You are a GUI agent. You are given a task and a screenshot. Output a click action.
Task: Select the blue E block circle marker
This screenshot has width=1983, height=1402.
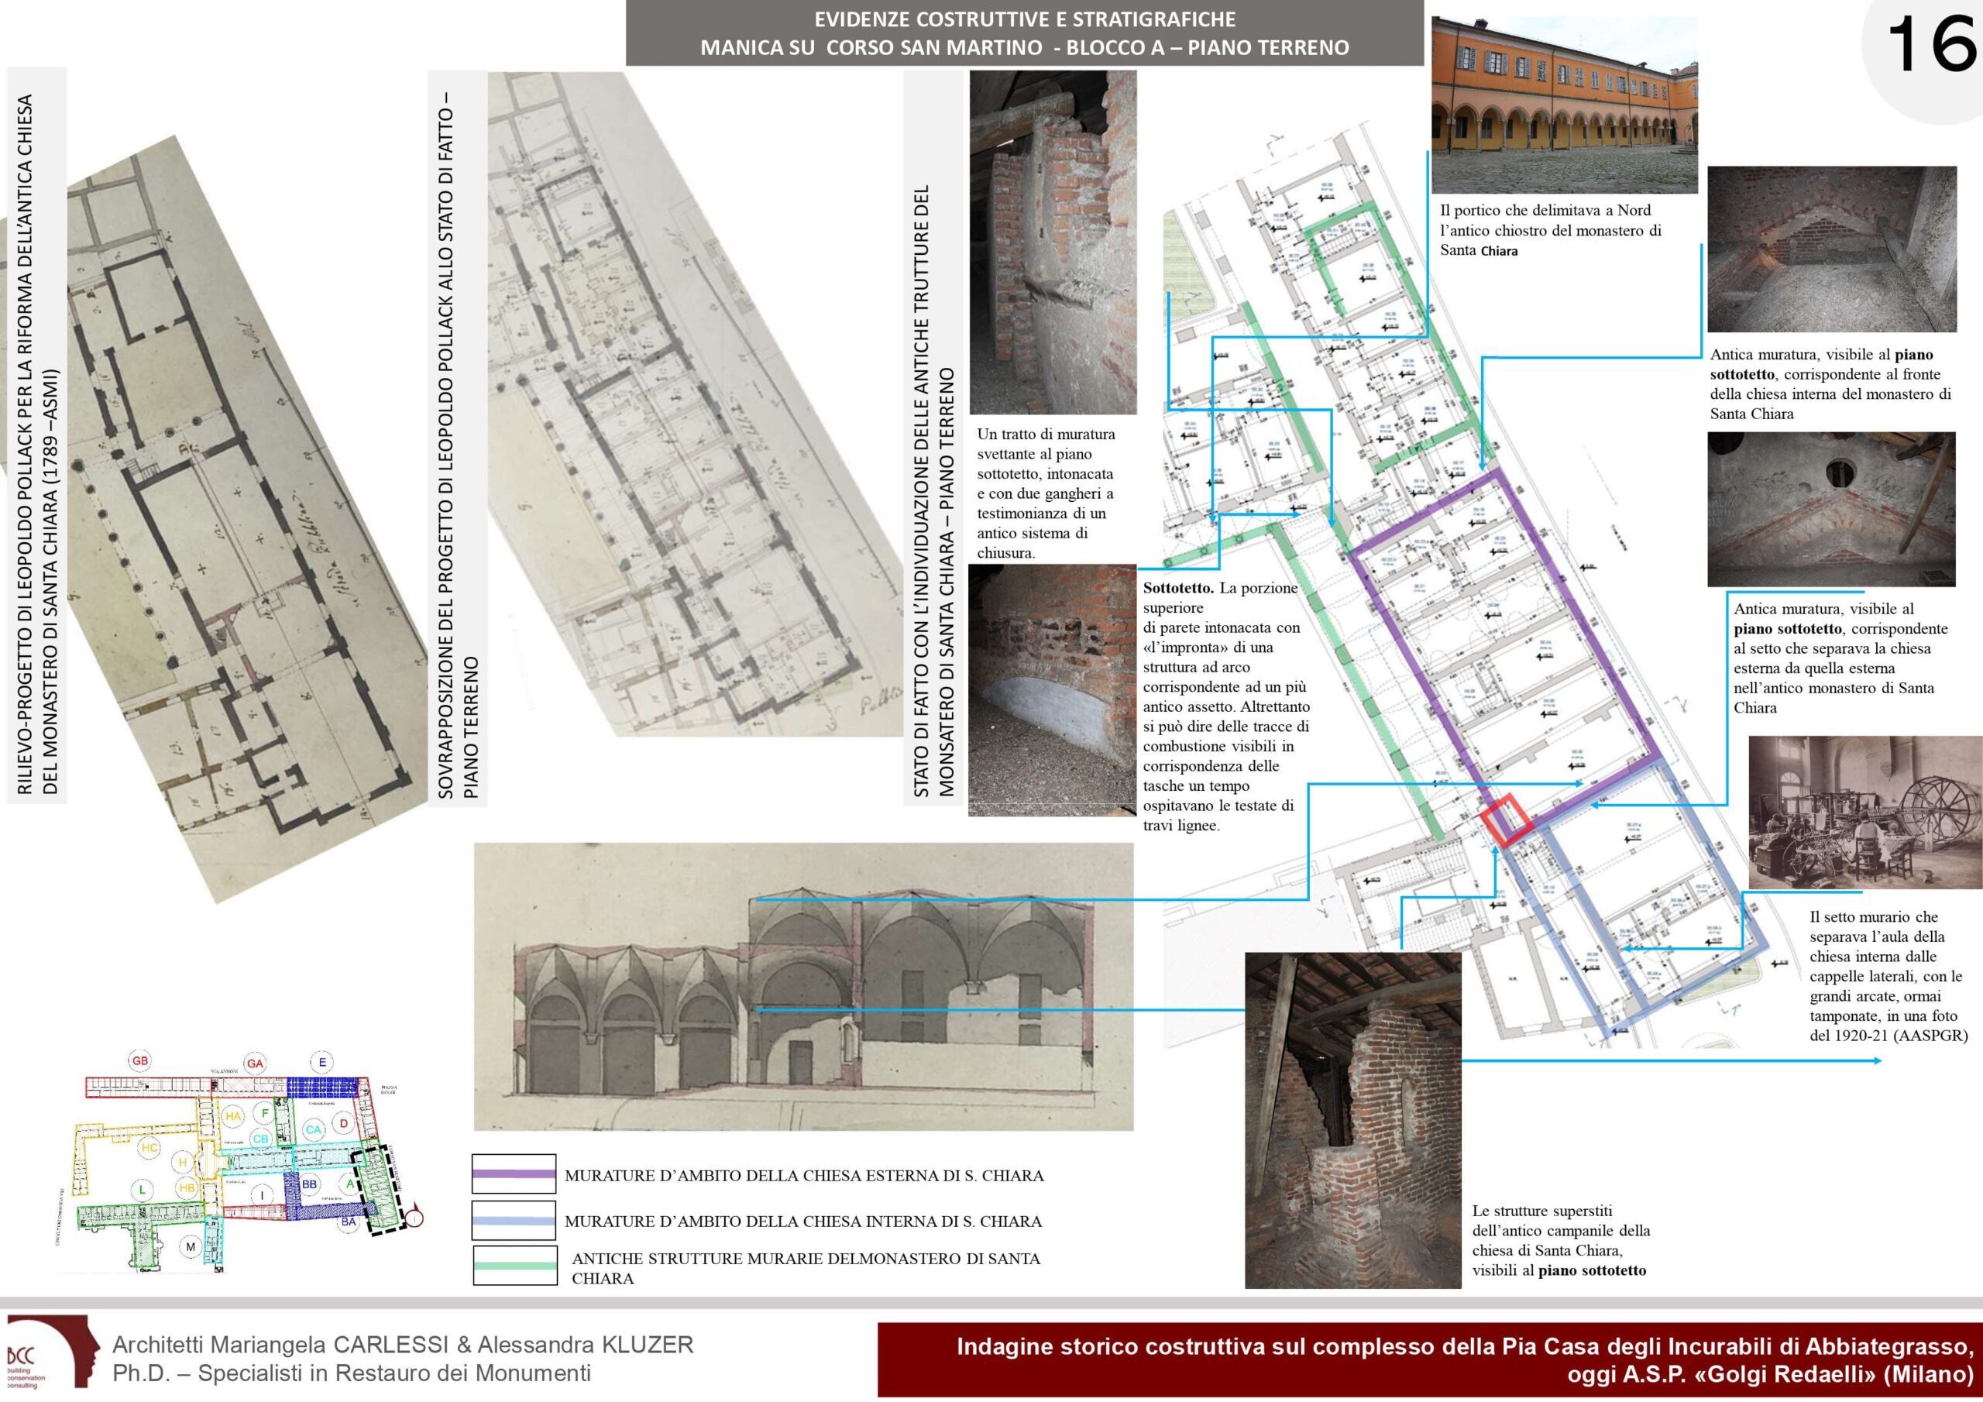click(322, 1062)
